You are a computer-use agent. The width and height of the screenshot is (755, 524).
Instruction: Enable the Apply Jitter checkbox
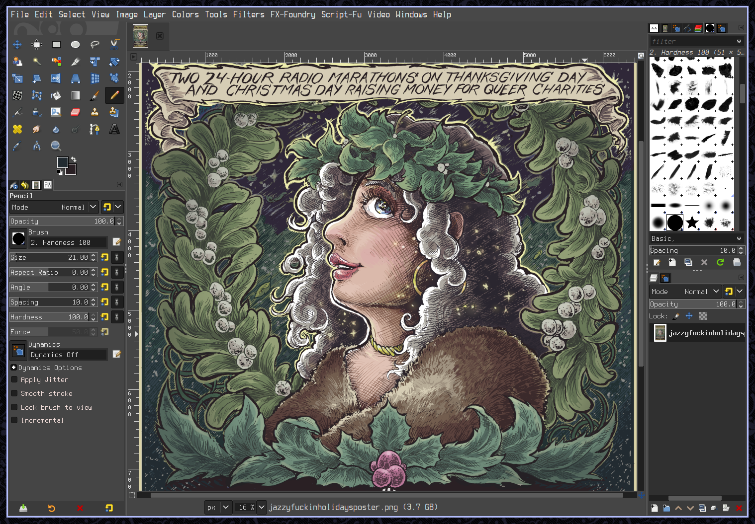coord(14,379)
